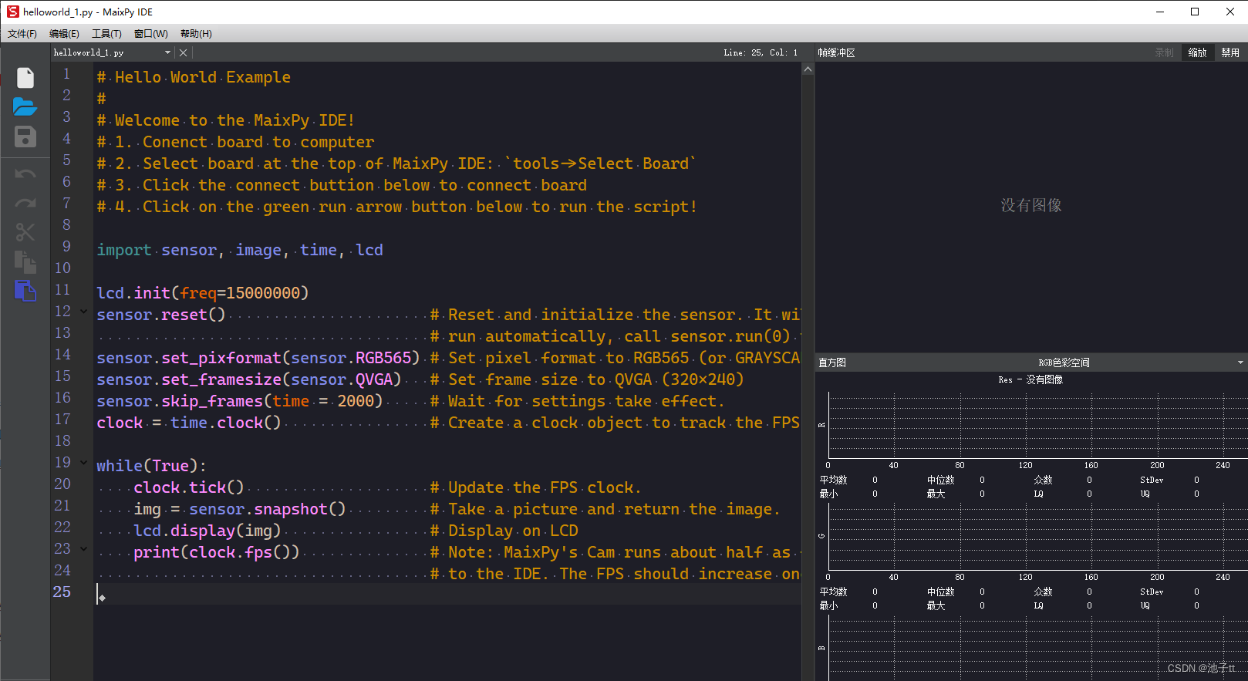Open the 帮助(H) menu
The height and width of the screenshot is (681, 1248).
pos(196,33)
